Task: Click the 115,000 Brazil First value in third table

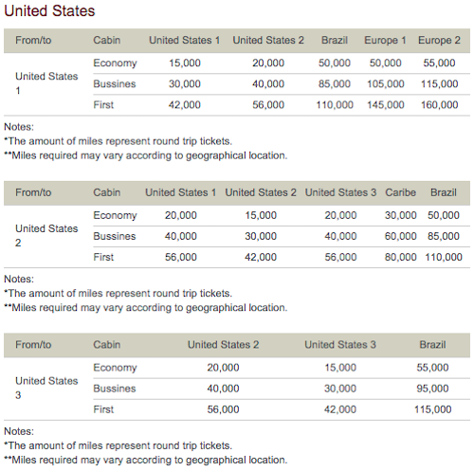Action: coord(432,409)
